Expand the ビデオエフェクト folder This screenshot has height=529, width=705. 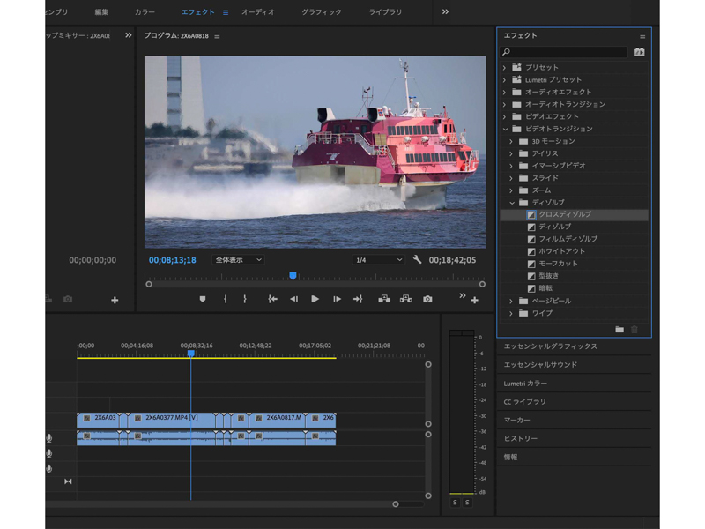click(x=505, y=116)
